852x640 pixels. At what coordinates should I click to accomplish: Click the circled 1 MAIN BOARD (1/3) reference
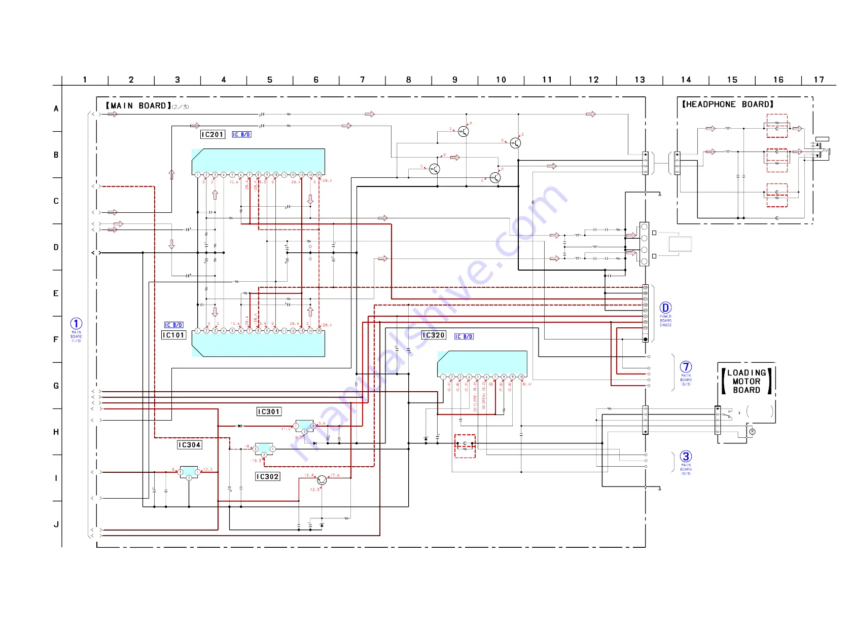coord(76,329)
